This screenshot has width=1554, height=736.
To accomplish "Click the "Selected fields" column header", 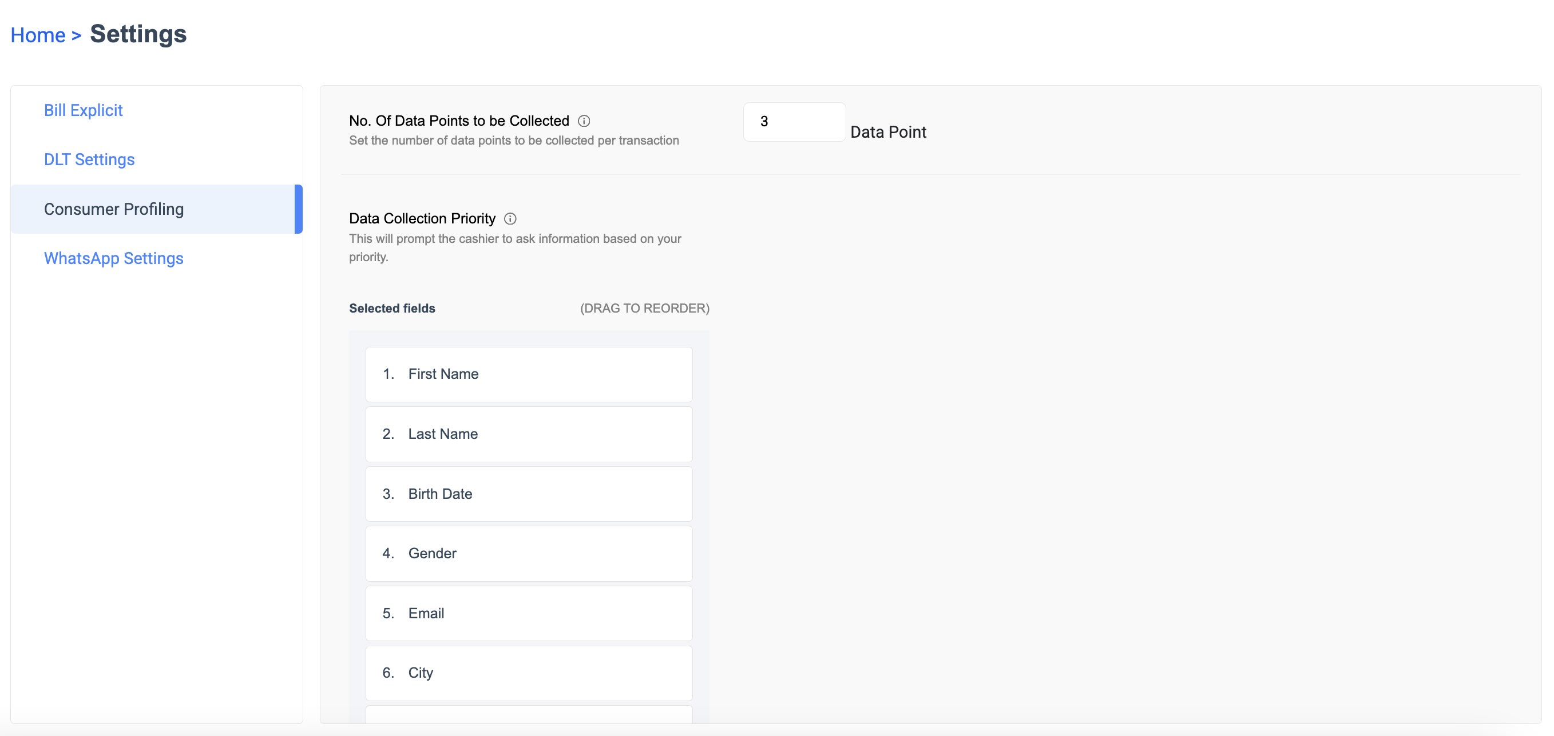I will pyautogui.click(x=391, y=308).
